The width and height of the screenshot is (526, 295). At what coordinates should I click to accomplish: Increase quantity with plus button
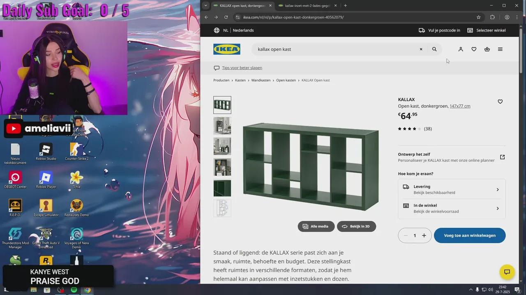tap(424, 236)
